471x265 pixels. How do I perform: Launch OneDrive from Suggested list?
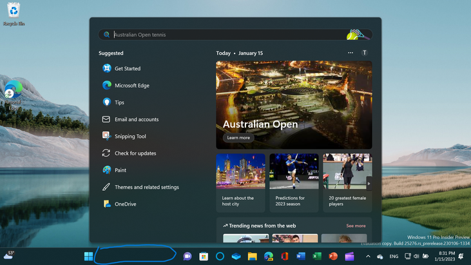[x=119, y=204]
